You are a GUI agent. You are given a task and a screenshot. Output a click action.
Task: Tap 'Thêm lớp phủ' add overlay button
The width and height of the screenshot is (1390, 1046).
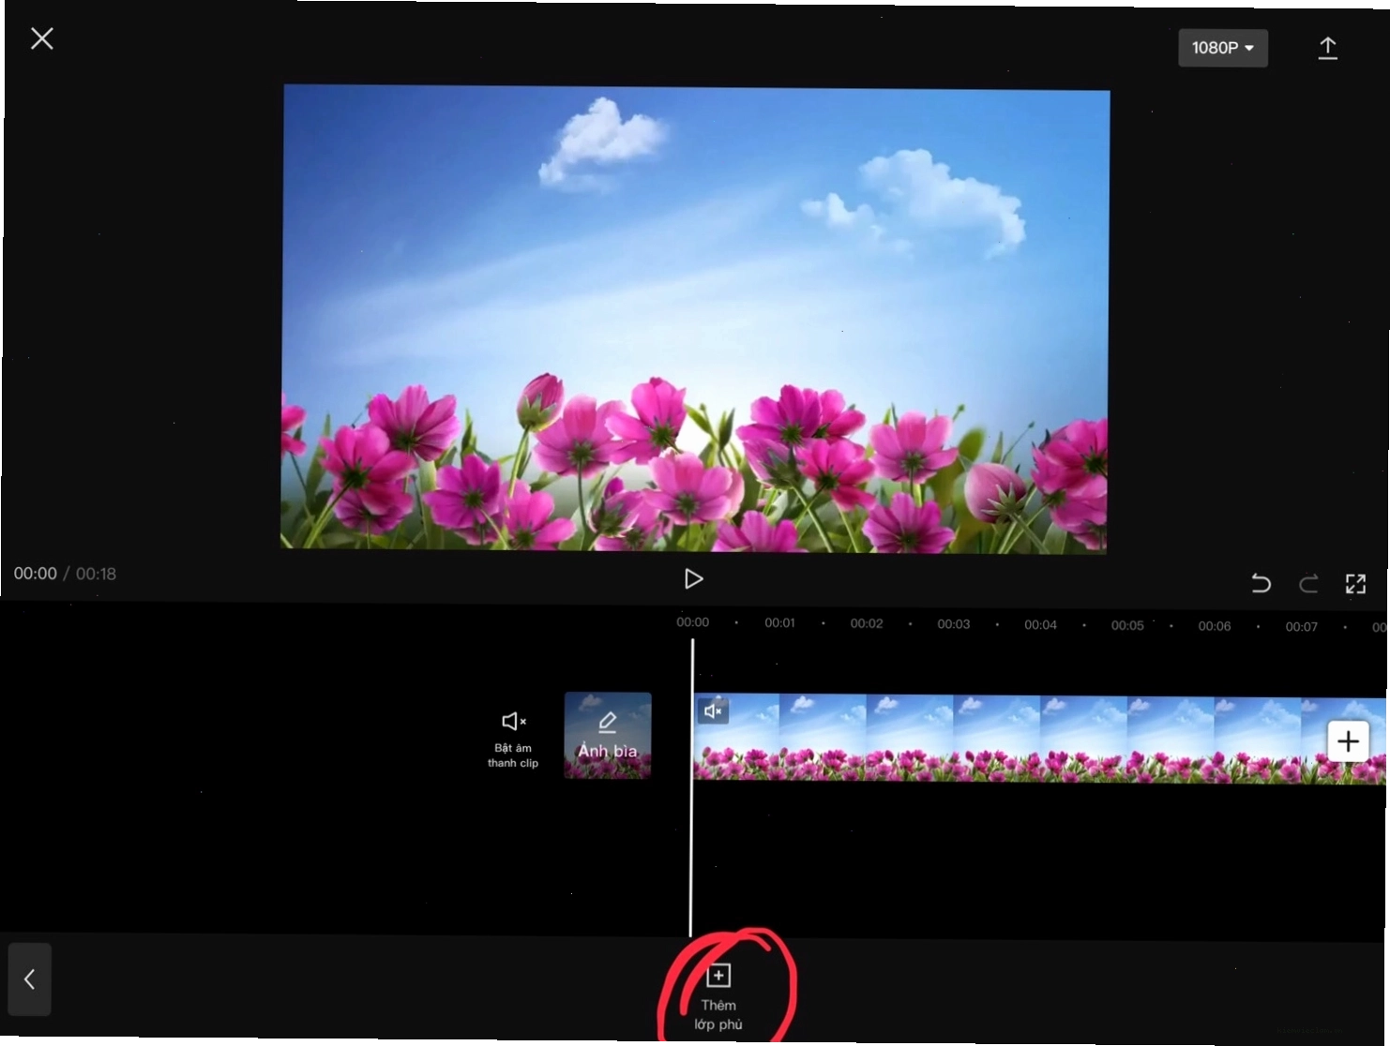click(718, 998)
